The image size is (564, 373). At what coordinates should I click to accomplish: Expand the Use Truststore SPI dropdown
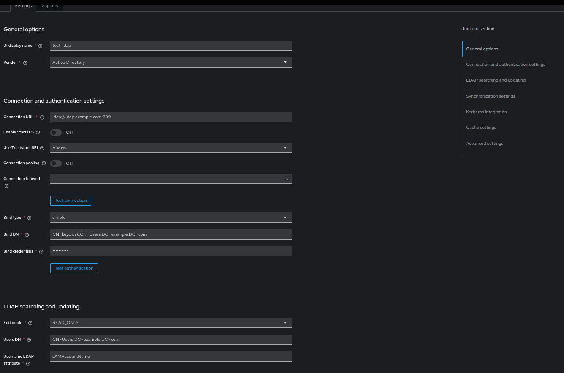click(286, 148)
